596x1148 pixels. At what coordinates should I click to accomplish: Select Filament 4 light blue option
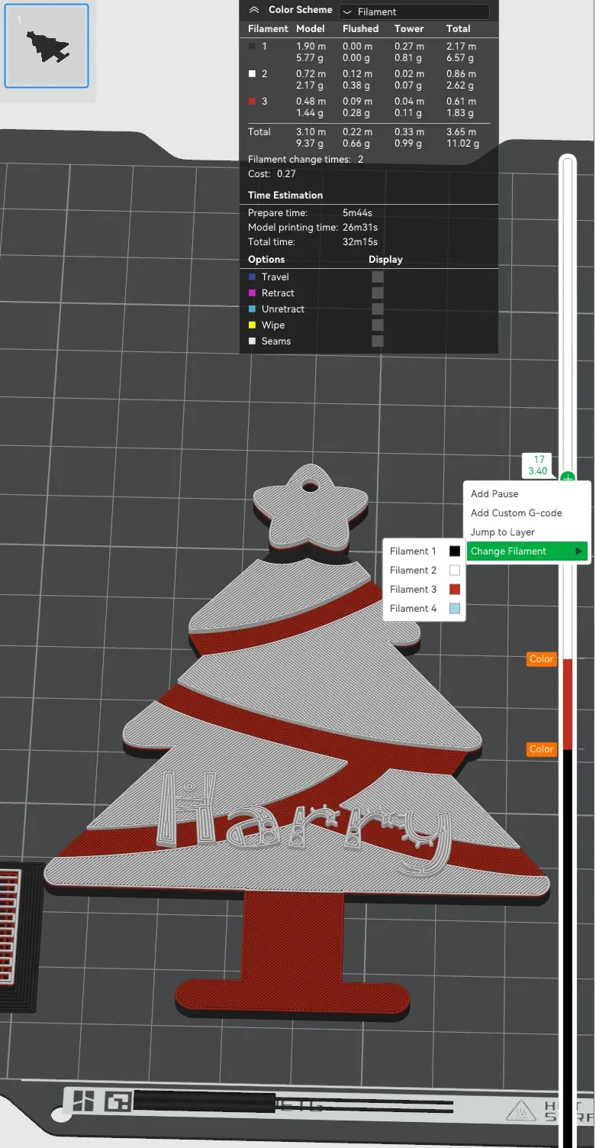[x=424, y=609]
